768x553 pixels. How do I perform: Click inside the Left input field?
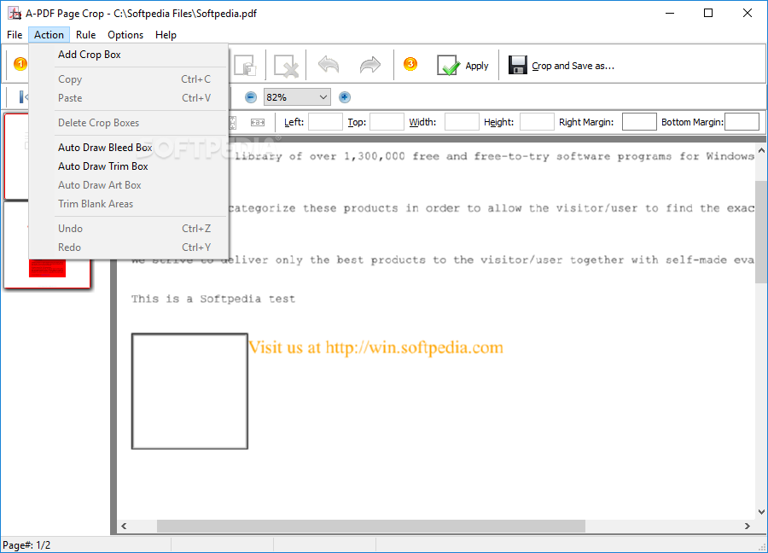pyautogui.click(x=325, y=121)
